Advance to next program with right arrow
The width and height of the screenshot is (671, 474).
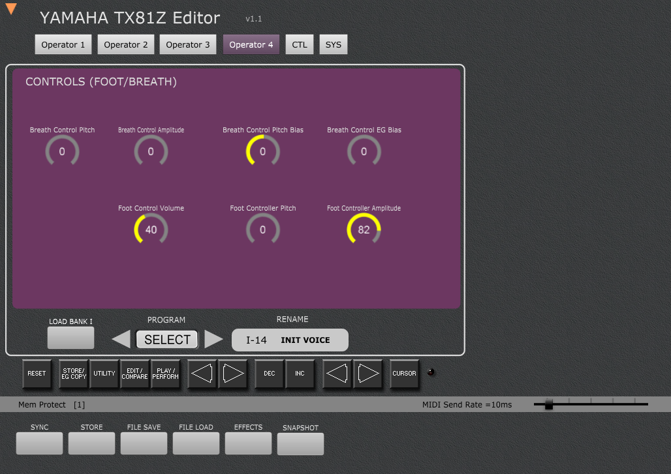[214, 339]
